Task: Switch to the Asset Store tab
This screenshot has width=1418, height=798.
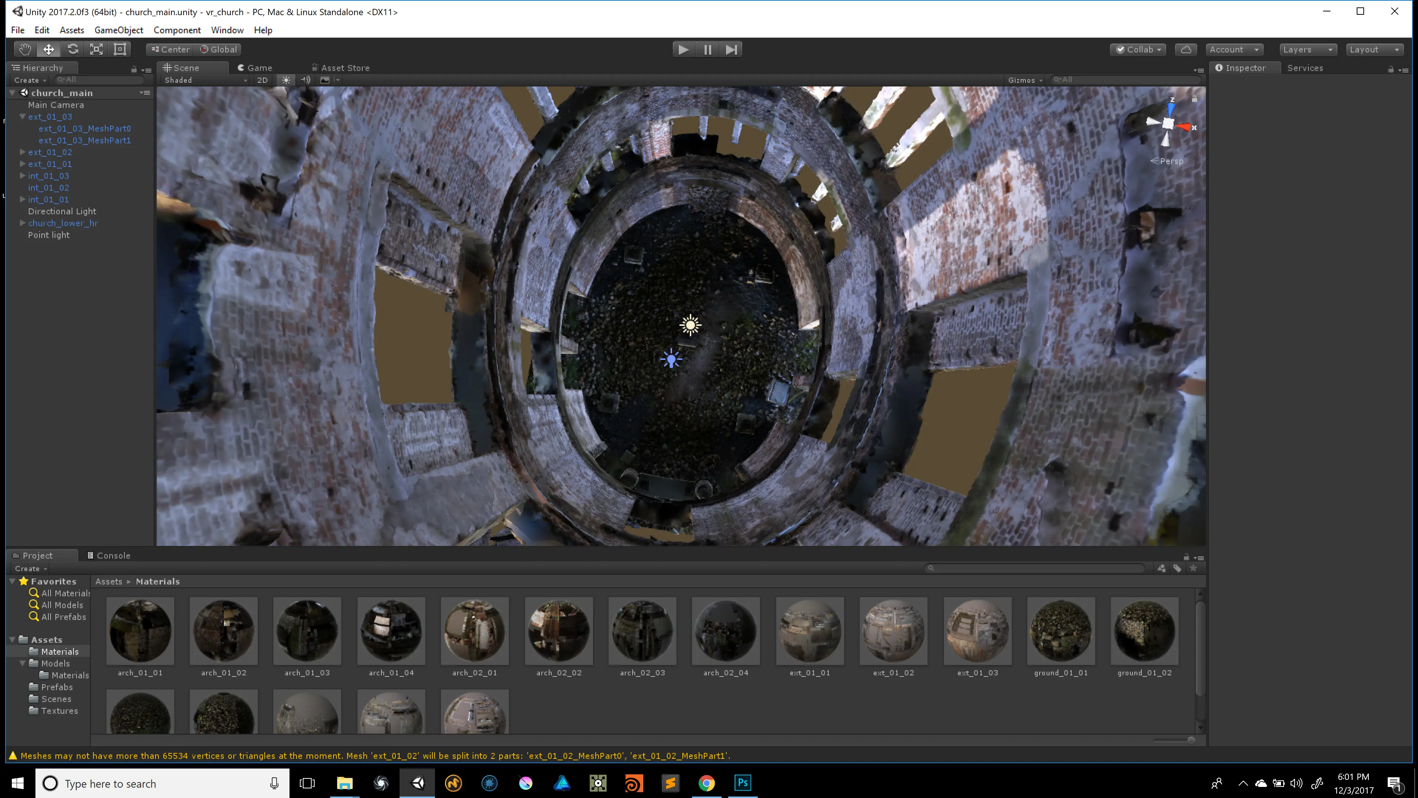Action: tap(341, 68)
